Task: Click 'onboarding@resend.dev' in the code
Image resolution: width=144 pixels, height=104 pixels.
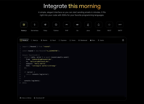Action: tap(42, 59)
